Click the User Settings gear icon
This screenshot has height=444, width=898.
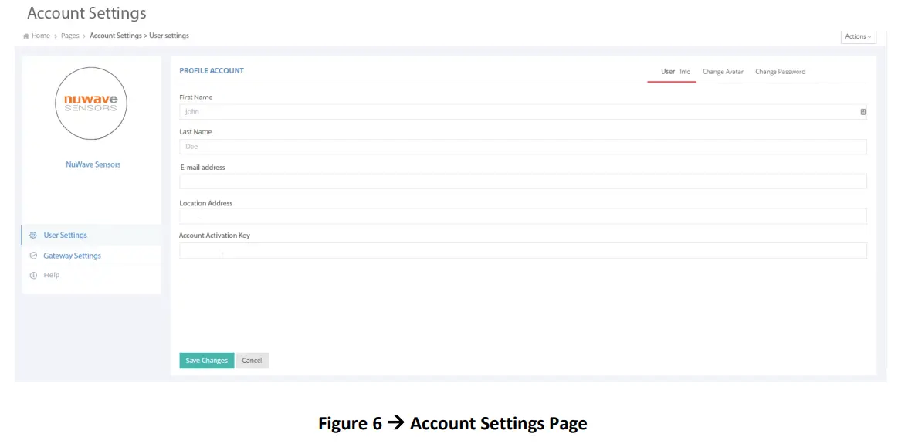coord(32,235)
